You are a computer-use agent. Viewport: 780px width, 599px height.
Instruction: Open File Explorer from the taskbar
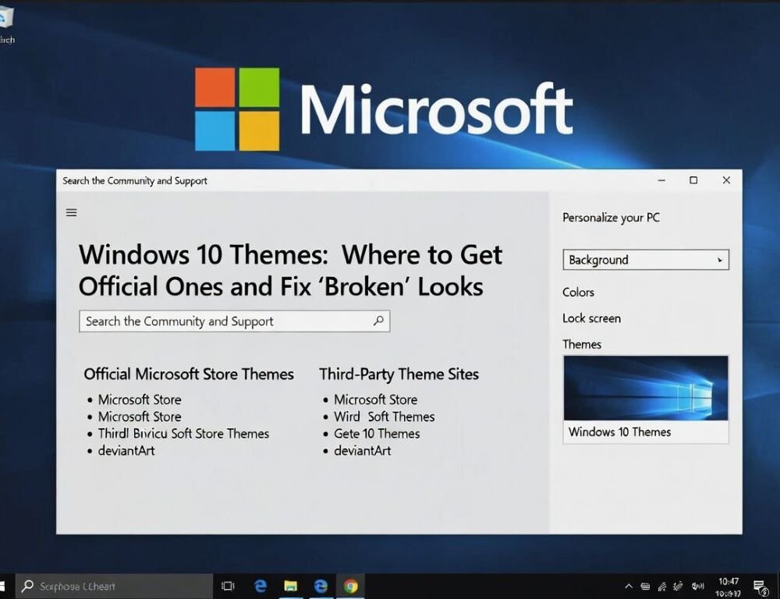coord(290,586)
